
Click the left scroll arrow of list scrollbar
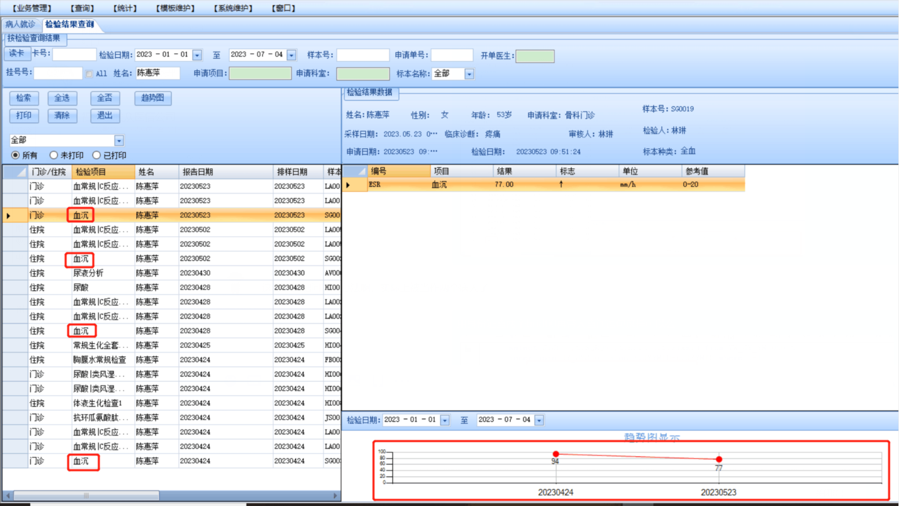tap(8, 496)
